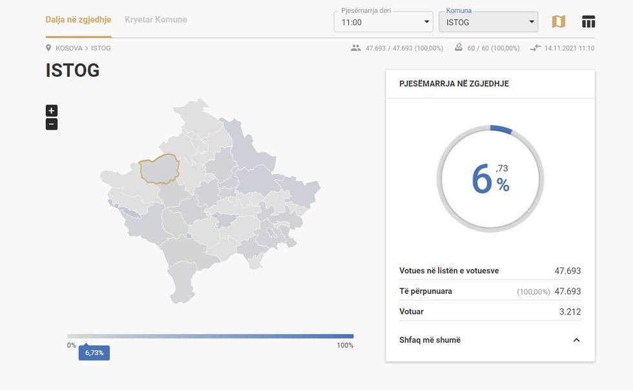Viewport: 633px width, 390px height.
Task: Click the location pin breadcrumb icon
Action: click(x=48, y=48)
